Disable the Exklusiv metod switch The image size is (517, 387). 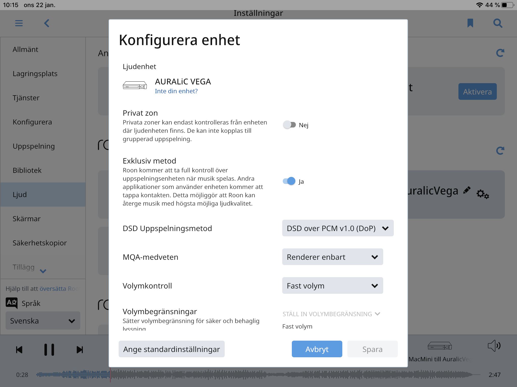pos(289,181)
